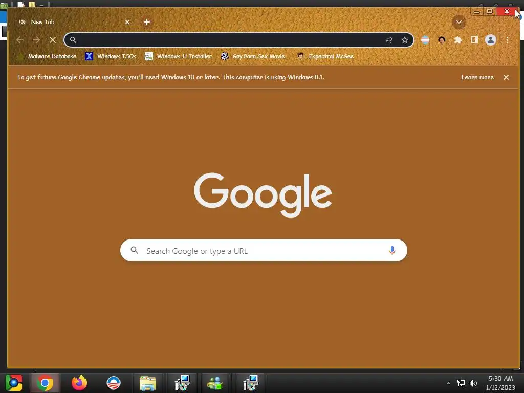Close the New Tab tab

pos(127,22)
